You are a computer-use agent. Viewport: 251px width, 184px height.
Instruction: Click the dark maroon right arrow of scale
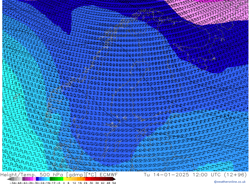point(114,179)
